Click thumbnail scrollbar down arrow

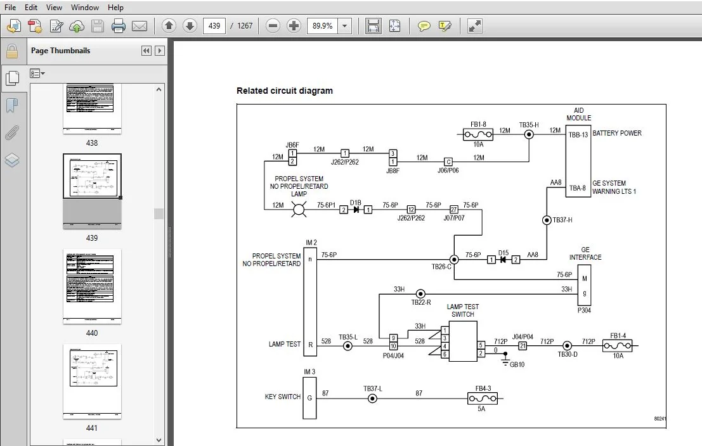159,440
